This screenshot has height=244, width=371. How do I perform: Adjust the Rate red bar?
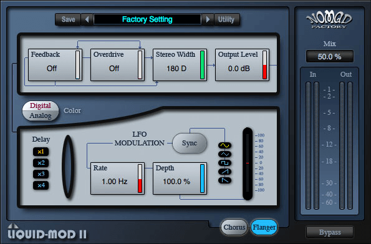(x=140, y=178)
